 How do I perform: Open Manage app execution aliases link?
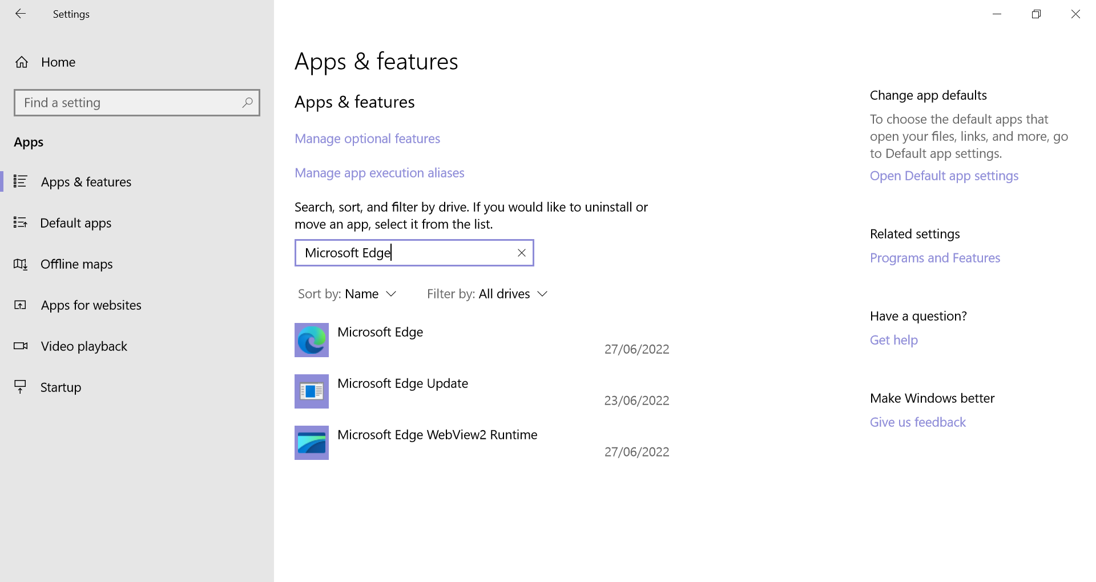click(379, 173)
